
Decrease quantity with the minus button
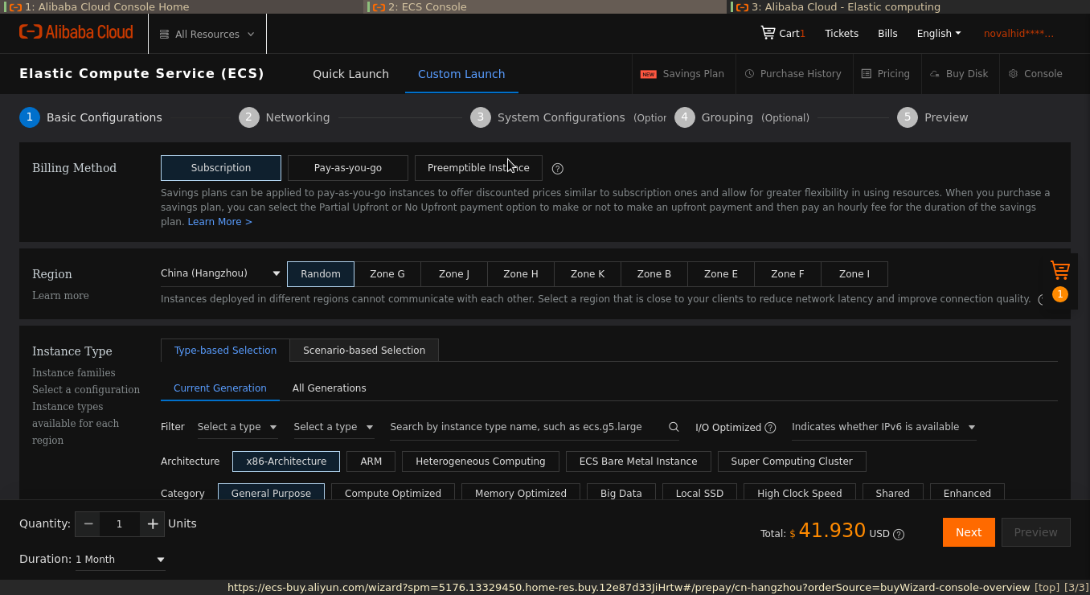[x=88, y=524]
